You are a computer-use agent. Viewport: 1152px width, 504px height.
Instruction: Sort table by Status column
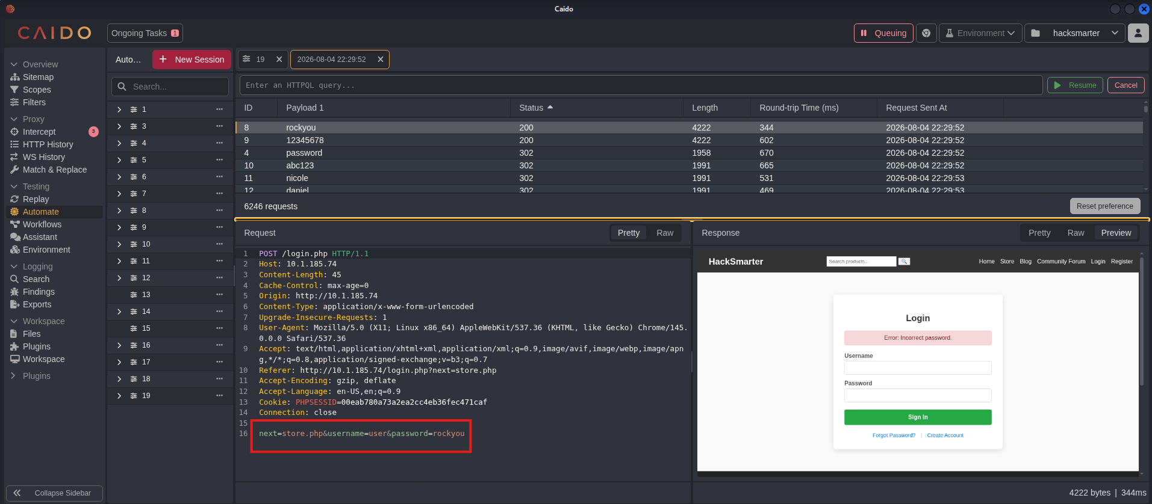tap(535, 108)
